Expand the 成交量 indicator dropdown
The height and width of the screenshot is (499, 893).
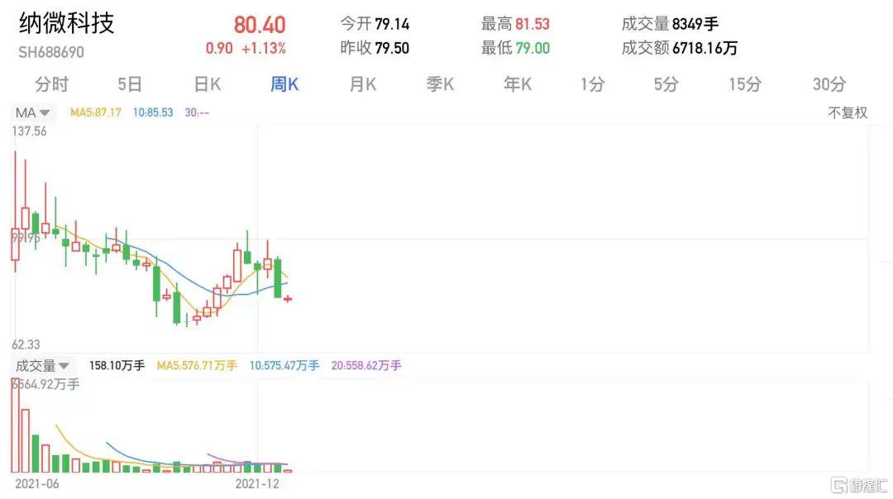pyautogui.click(x=41, y=365)
